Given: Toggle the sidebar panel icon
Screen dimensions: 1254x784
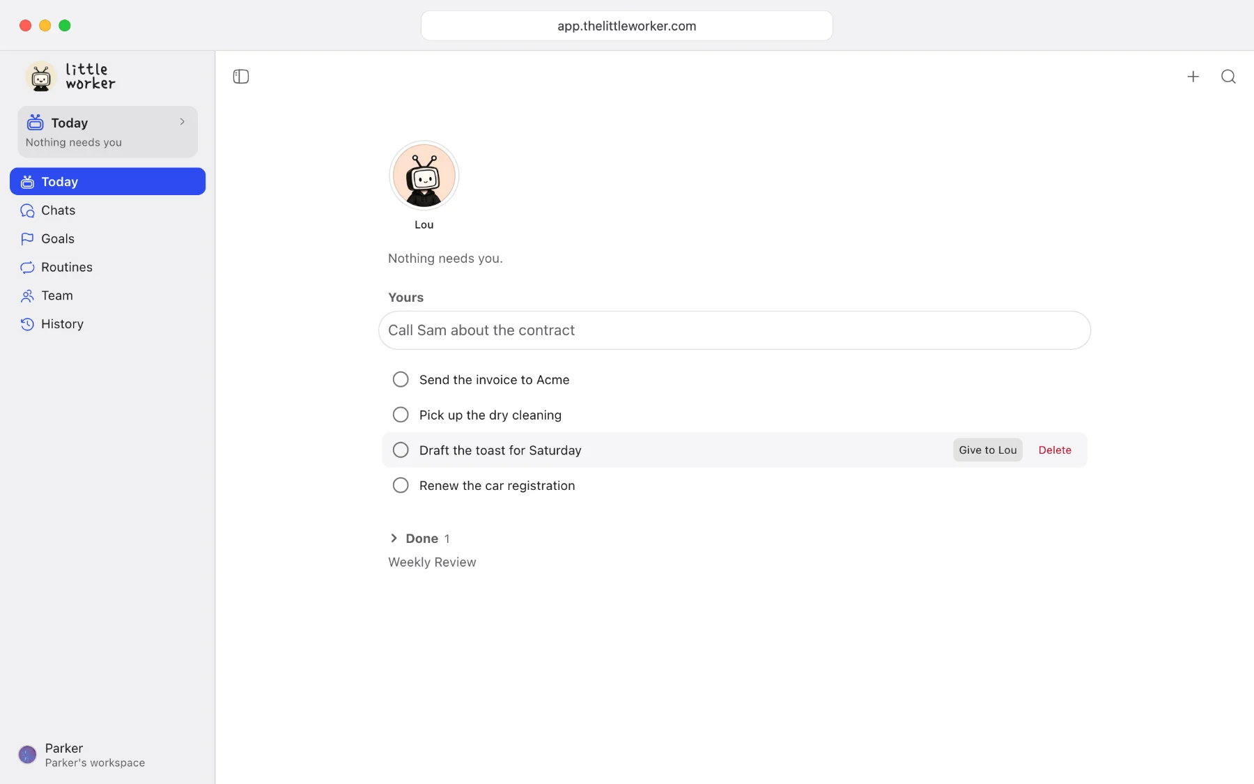Looking at the screenshot, I should [x=241, y=77].
